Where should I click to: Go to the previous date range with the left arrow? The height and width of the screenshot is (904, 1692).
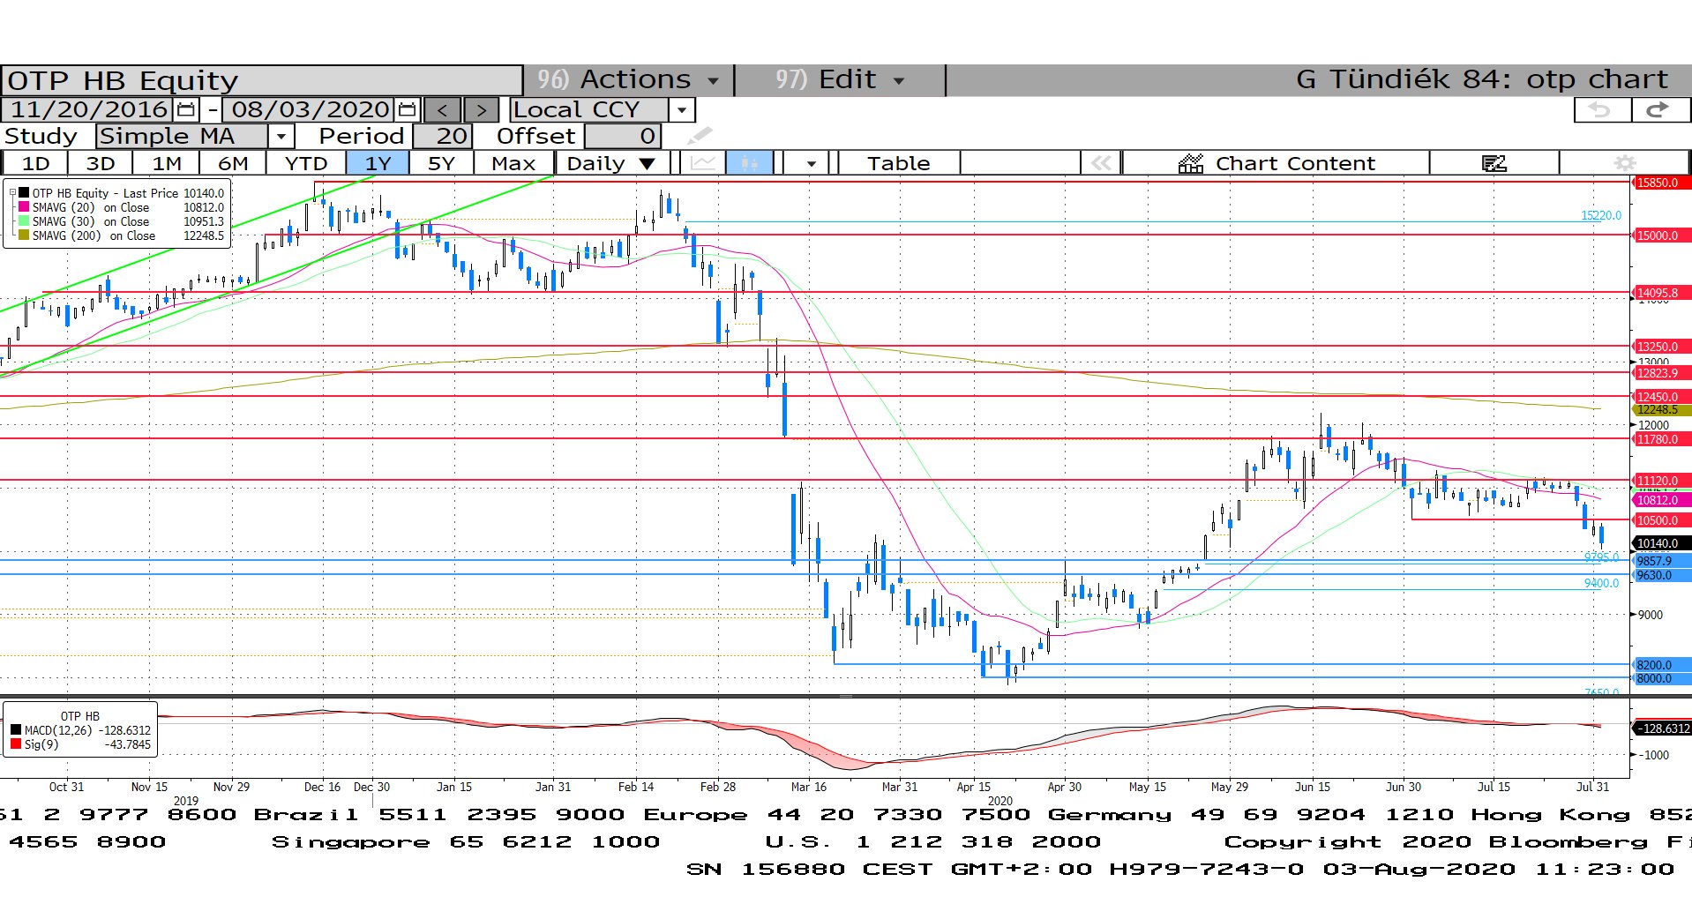443,110
